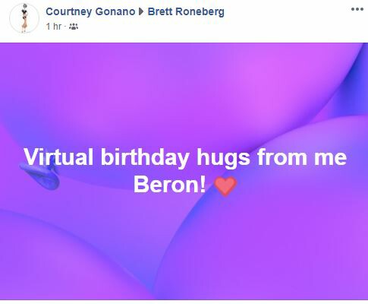
Task: Click the word "hugs" in the post
Action: [x=223, y=157]
